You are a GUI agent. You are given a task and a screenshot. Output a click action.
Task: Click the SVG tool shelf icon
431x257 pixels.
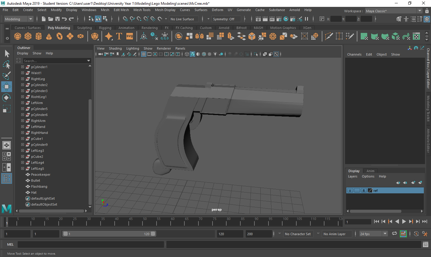(130, 36)
